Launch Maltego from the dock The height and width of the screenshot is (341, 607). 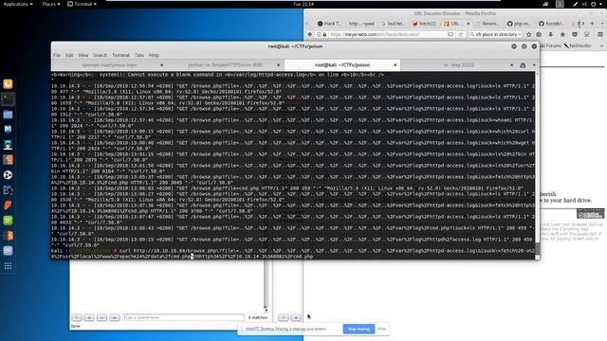coord(8,189)
